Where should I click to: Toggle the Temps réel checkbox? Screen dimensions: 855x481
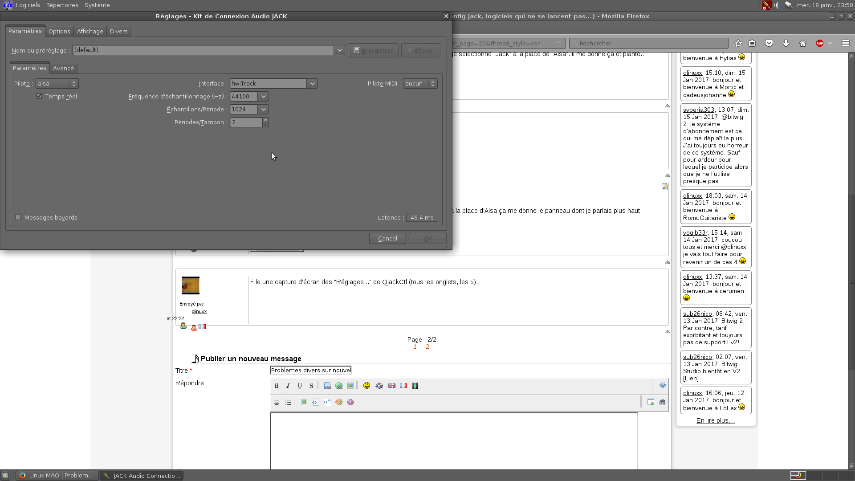(39, 96)
